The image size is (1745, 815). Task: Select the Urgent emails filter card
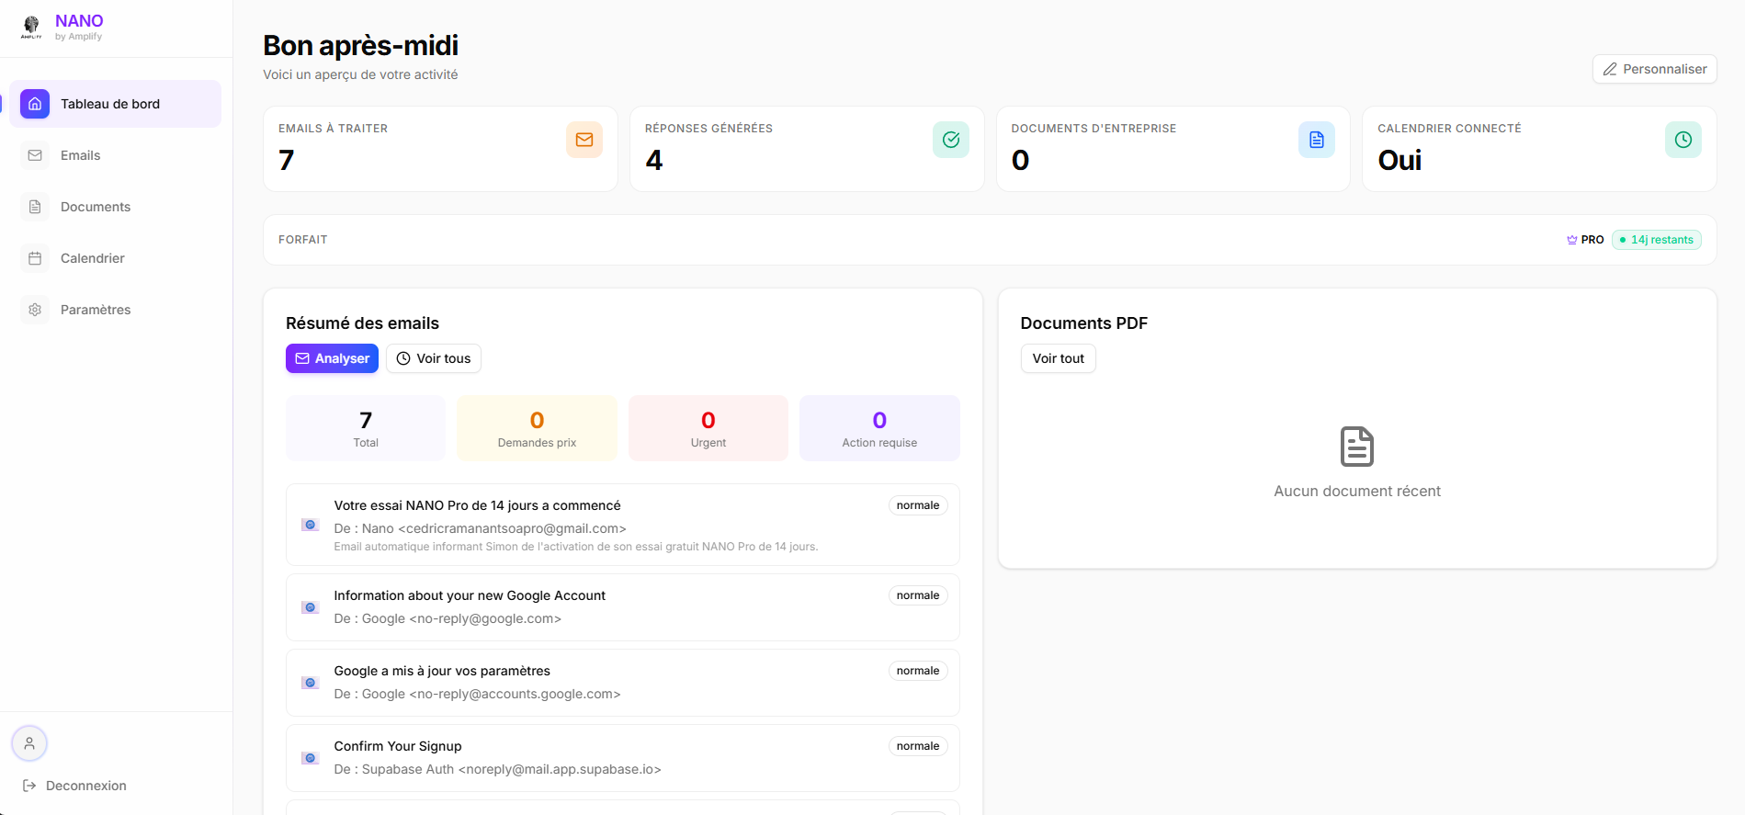[x=708, y=428]
